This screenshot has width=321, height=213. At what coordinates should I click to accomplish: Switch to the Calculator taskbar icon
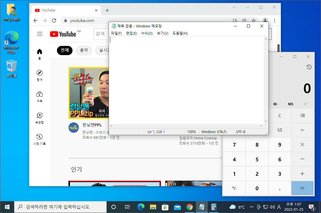(x=214, y=207)
